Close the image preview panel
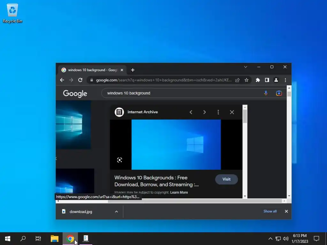 point(232,112)
